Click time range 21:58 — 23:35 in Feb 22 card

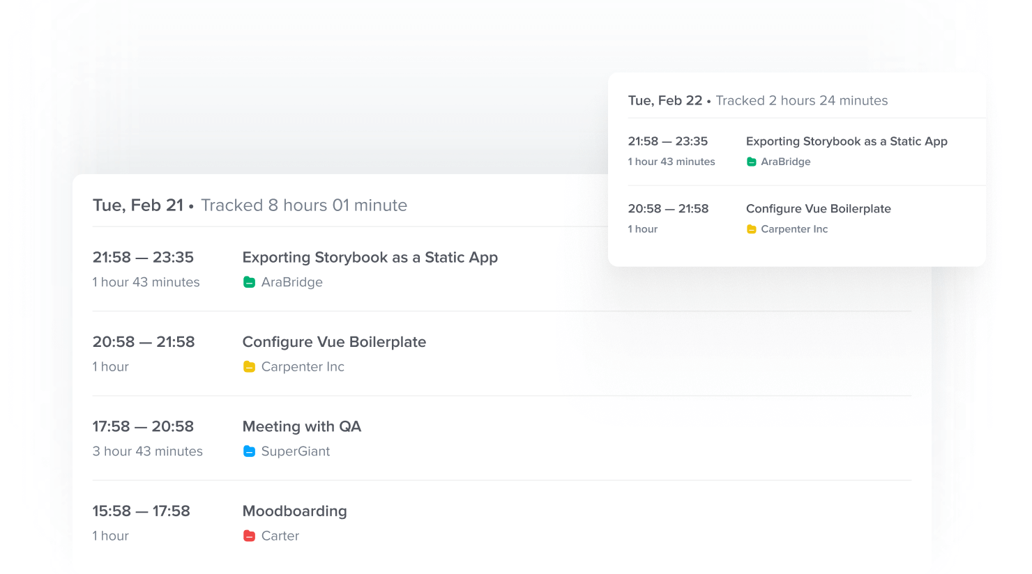[x=668, y=141]
